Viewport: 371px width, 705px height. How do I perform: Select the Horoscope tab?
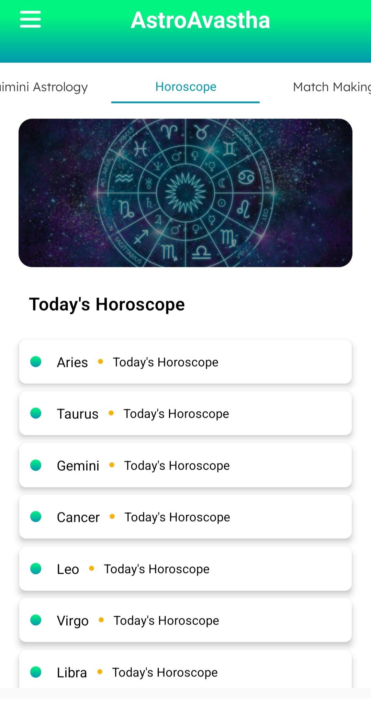(185, 87)
